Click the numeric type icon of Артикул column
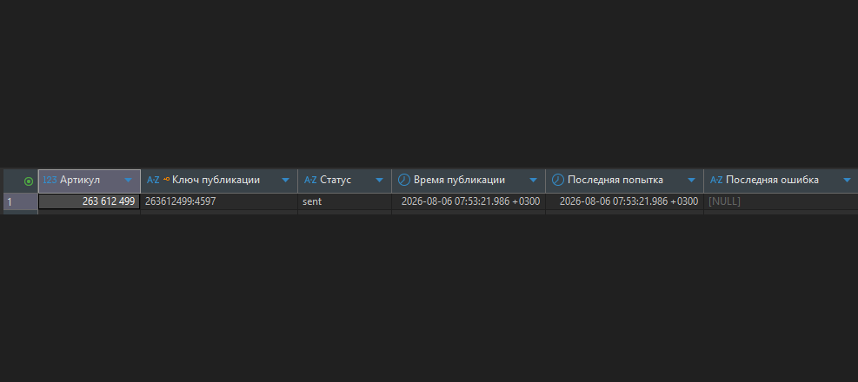Image resolution: width=858 pixels, height=382 pixels. click(x=50, y=180)
